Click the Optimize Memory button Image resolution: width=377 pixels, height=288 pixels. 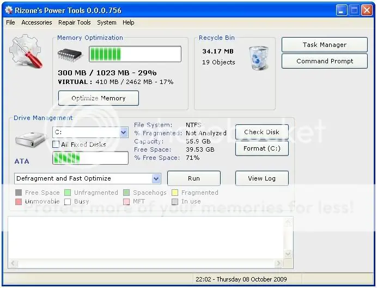point(99,98)
